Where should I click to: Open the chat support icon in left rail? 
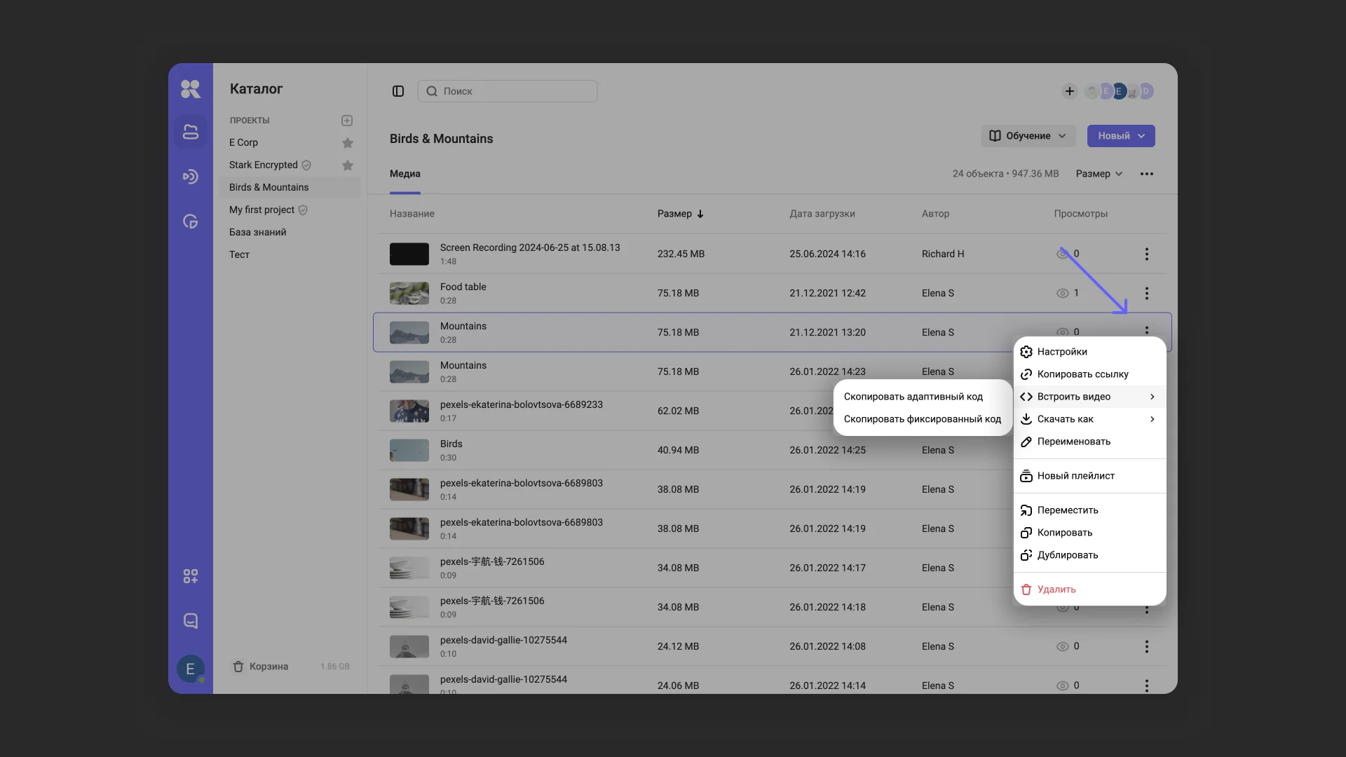coord(190,621)
